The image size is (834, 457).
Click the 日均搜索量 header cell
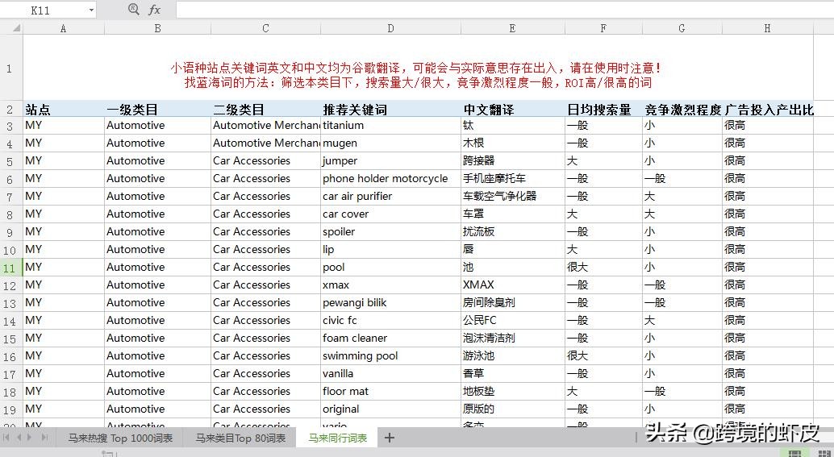click(x=603, y=110)
